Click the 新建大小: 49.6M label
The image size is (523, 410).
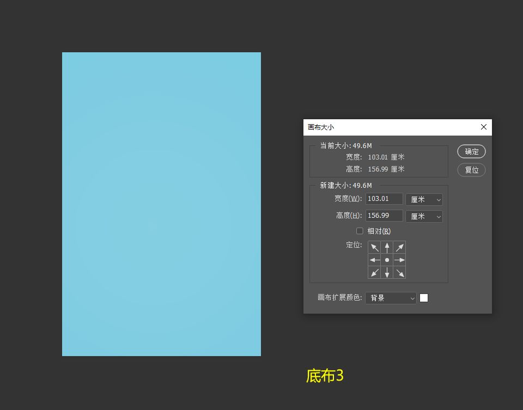click(x=346, y=185)
